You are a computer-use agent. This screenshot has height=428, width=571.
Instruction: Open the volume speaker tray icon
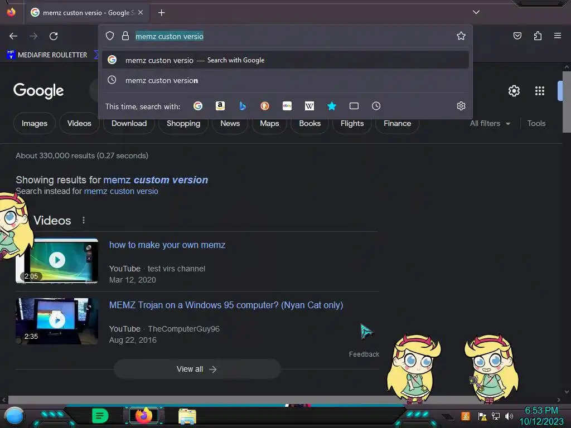pyautogui.click(x=509, y=416)
